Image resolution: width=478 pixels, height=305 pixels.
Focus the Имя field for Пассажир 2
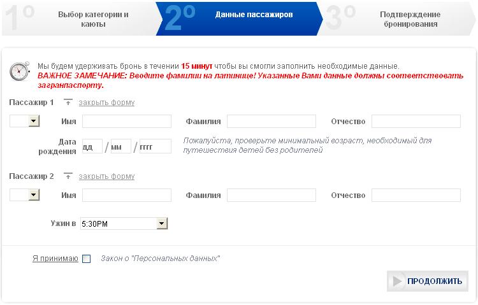(127, 195)
